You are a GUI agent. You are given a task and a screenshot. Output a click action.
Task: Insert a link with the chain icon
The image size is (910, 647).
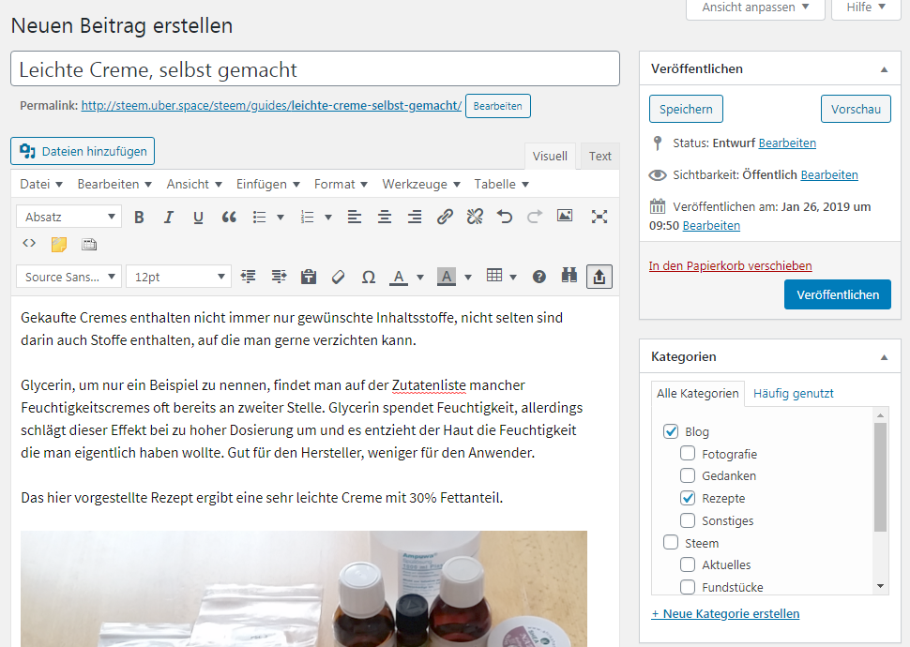(445, 217)
